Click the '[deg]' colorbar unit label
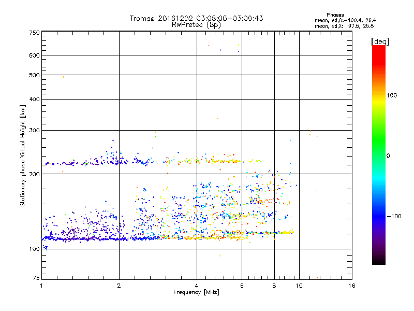This screenshot has height=311, width=414. click(380, 41)
